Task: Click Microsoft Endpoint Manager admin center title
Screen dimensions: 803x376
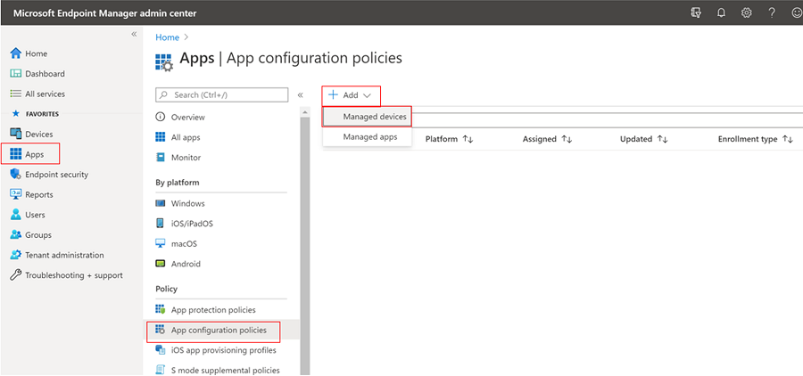Action: click(x=104, y=12)
